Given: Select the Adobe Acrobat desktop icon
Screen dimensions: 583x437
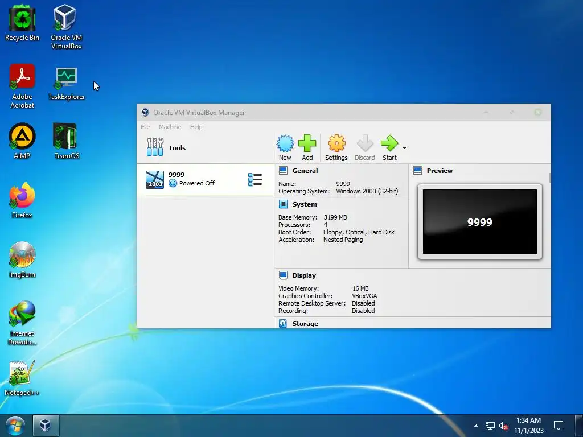Looking at the screenshot, I should coord(22,86).
